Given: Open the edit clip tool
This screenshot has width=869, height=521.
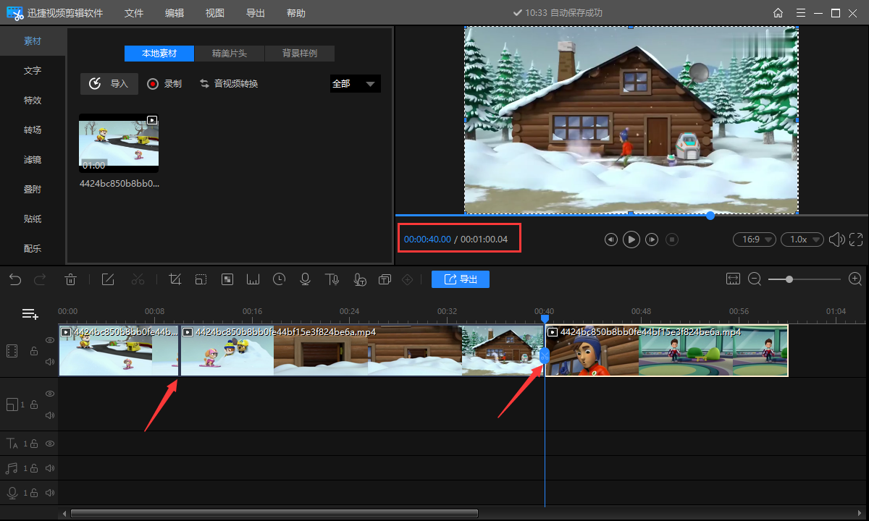Looking at the screenshot, I should pos(108,279).
